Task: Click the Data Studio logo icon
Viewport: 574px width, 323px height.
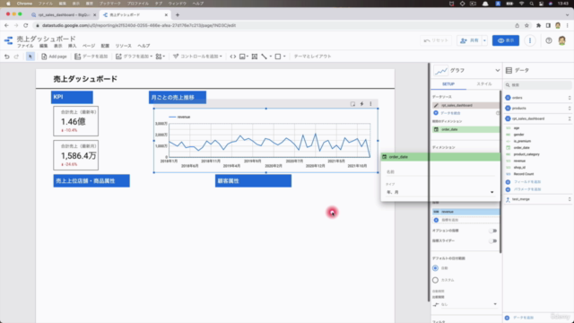Action: [8, 40]
